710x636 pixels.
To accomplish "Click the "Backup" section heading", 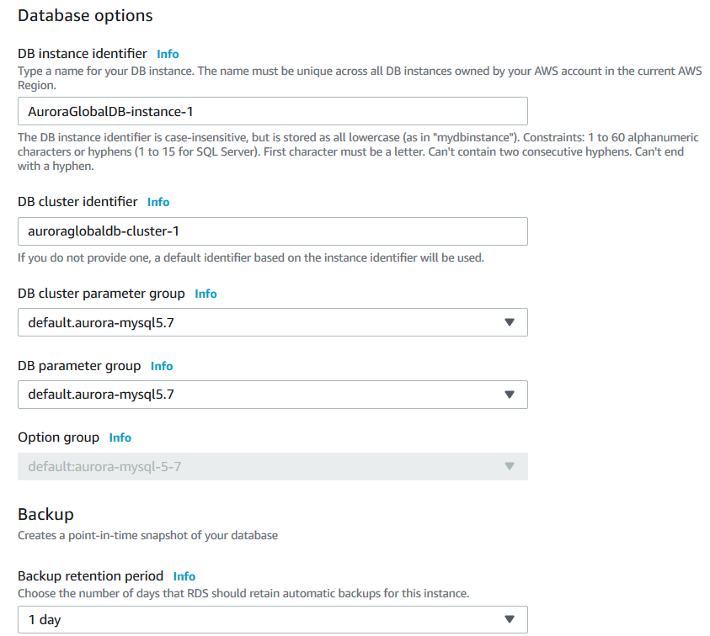I will tap(45, 514).
